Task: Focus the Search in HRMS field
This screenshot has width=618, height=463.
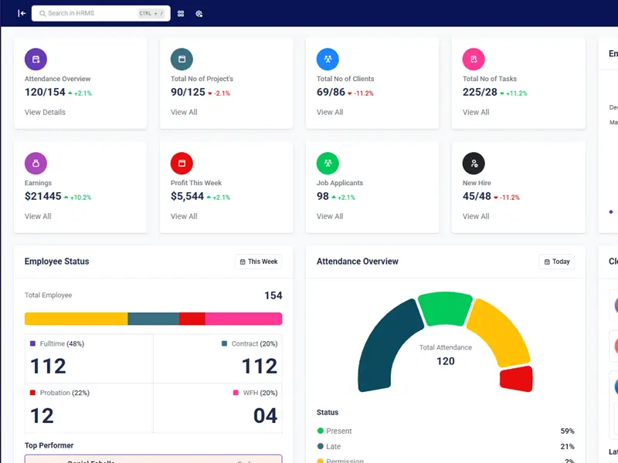Action: (x=91, y=13)
